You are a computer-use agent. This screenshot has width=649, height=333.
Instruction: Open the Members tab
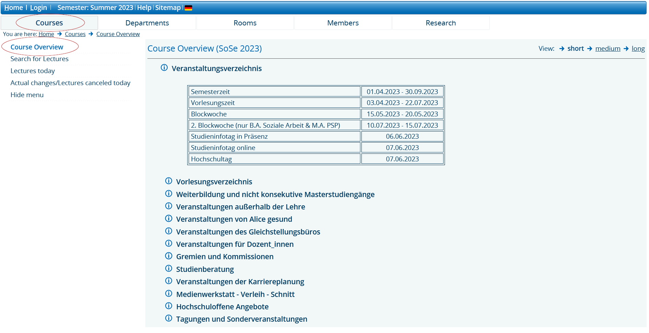(343, 23)
